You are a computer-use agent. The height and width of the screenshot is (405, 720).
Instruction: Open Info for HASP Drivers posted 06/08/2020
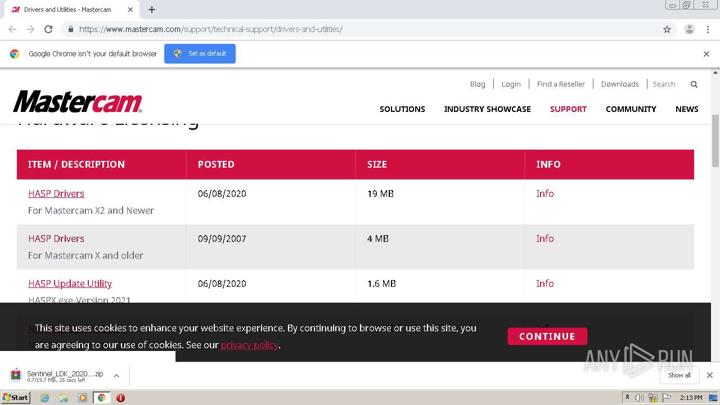pos(545,193)
